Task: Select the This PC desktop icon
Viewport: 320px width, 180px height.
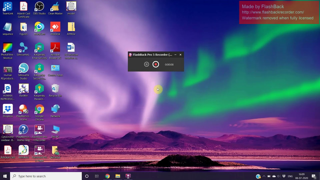Action: [55, 131]
